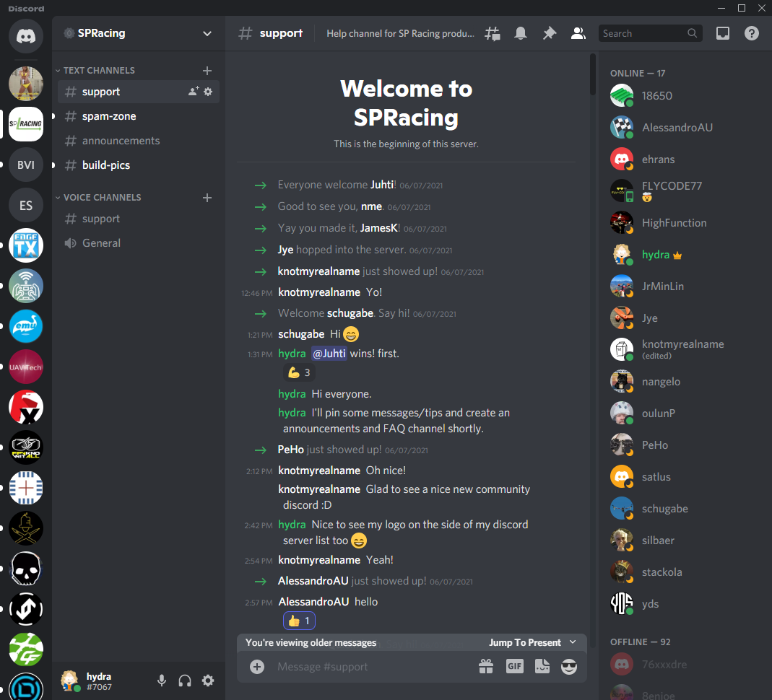Click the support channel topic text
772x700 pixels.
point(400,33)
